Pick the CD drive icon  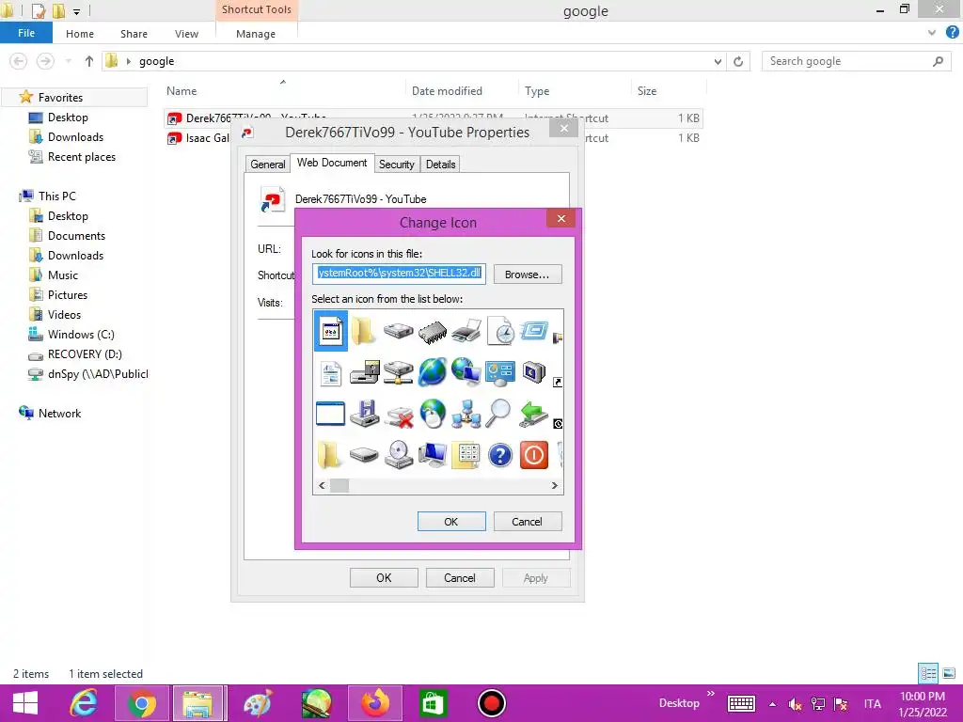[399, 455]
